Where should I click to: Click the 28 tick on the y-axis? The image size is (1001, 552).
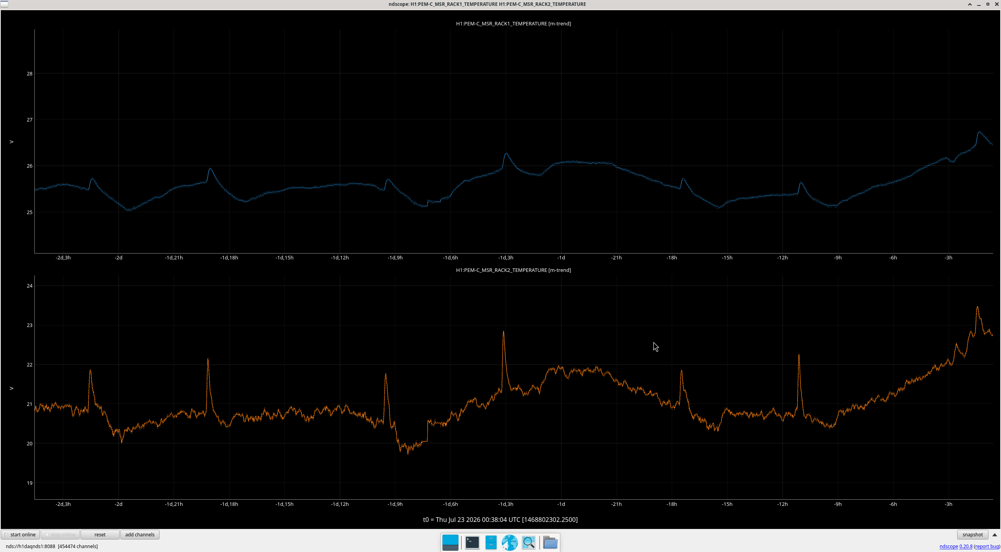[30, 73]
